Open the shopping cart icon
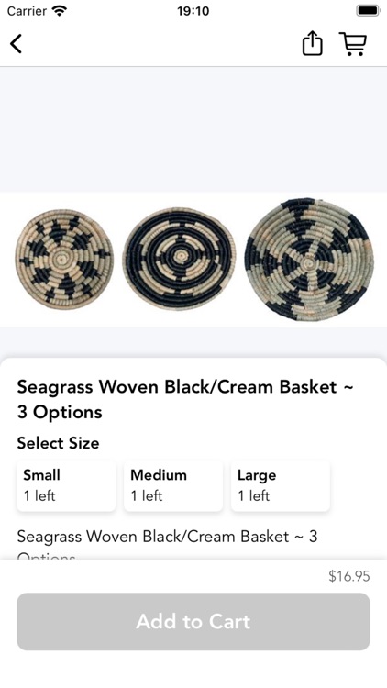 click(x=353, y=44)
